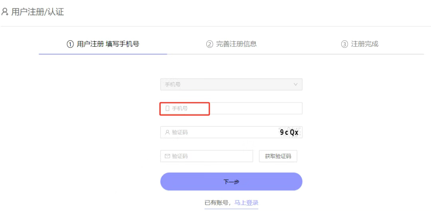Expand the dropdown using its chevron arrow

[296, 85]
